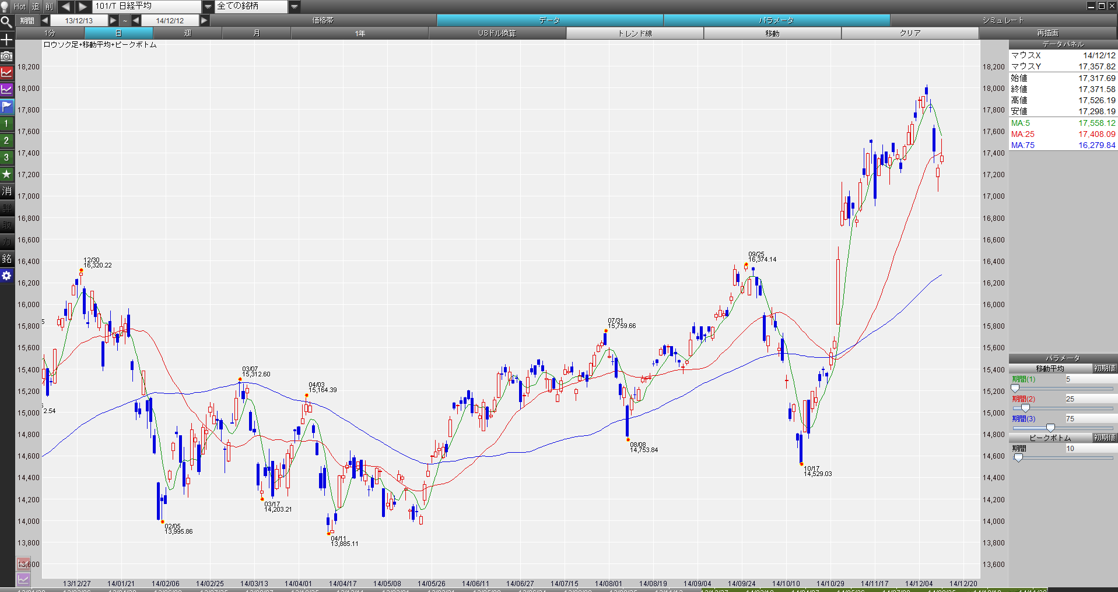1118x592 pixels.
Task: Click the start date field 13/12/13
Action: point(79,20)
